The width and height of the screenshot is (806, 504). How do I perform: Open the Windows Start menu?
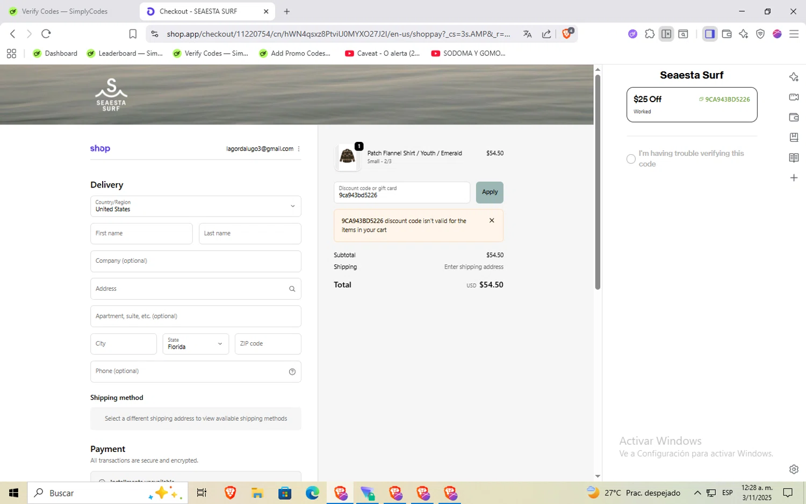[13, 493]
